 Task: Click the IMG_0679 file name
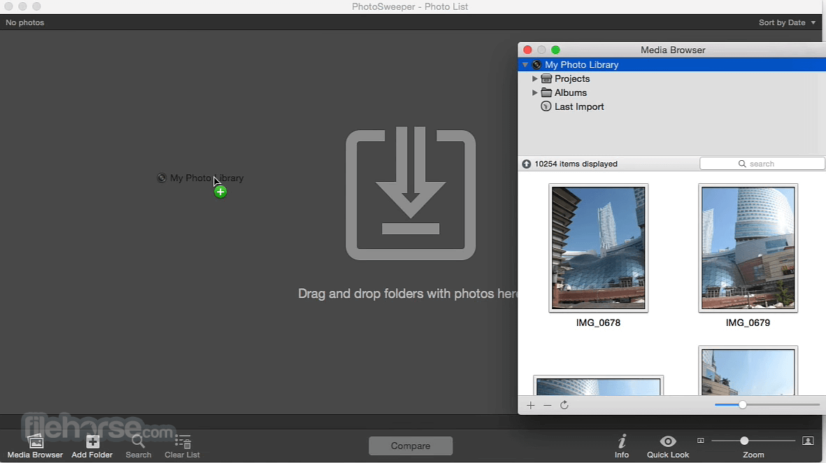click(748, 323)
